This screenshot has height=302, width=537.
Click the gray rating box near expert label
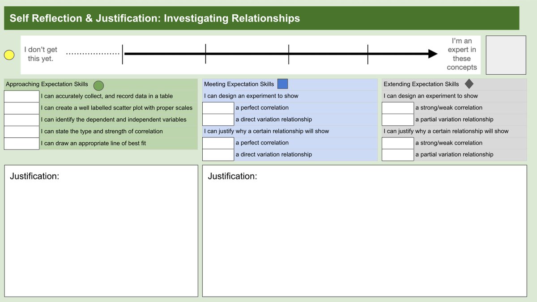point(506,55)
